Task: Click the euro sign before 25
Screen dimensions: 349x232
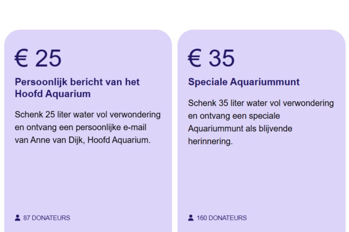Action: click(21, 58)
